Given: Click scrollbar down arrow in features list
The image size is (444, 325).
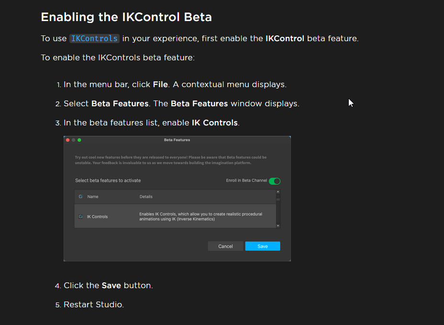Looking at the screenshot, I should 278,226.
